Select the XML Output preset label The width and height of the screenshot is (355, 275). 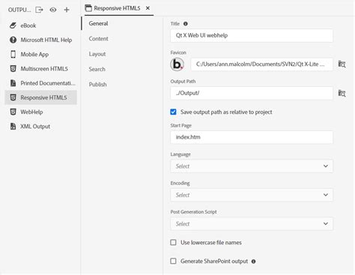[x=35, y=127]
